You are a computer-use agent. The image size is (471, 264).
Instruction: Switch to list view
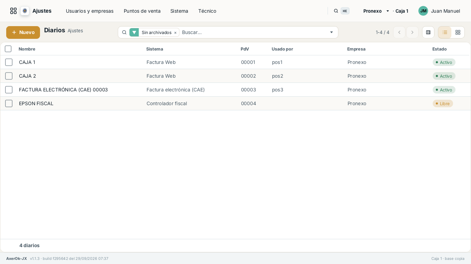(x=445, y=32)
